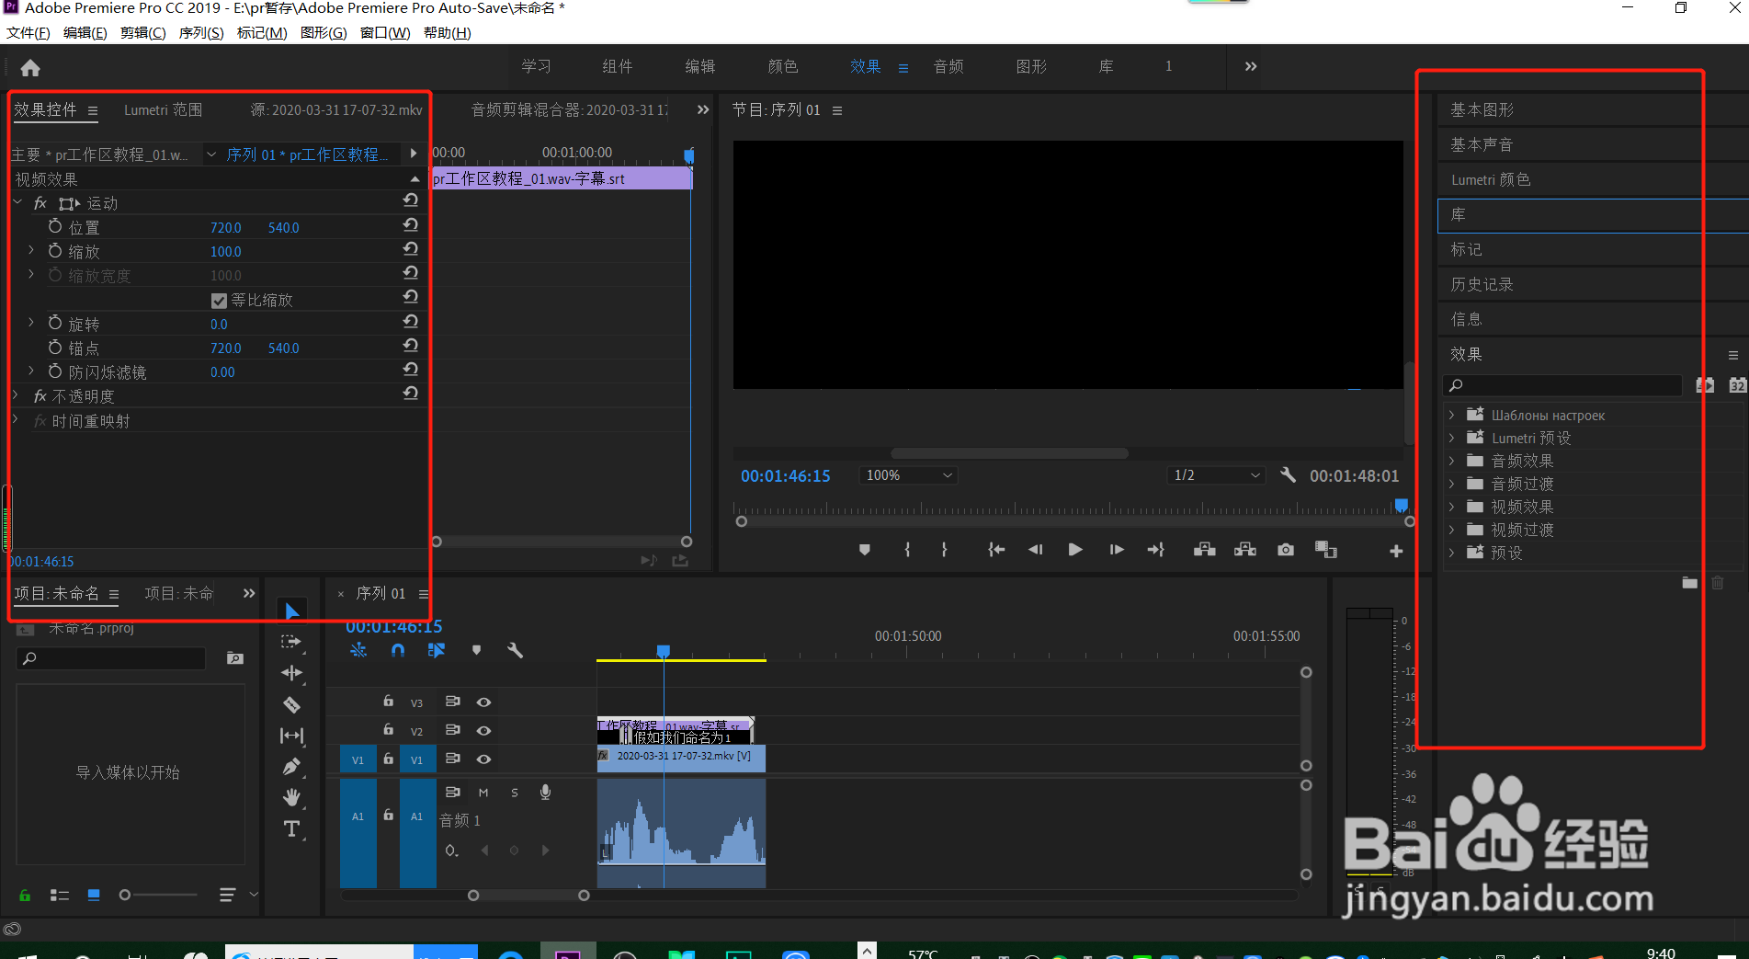
Task: Play the program monitor
Action: 1074,550
